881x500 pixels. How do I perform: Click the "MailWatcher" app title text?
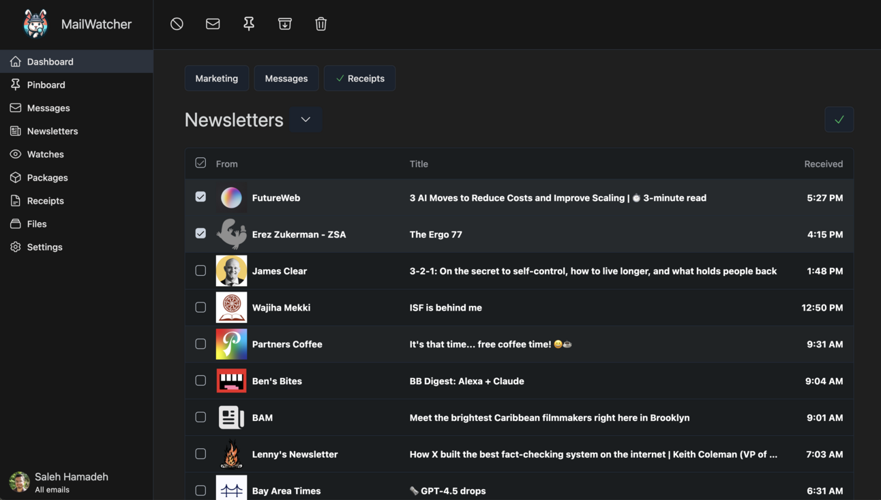(96, 24)
